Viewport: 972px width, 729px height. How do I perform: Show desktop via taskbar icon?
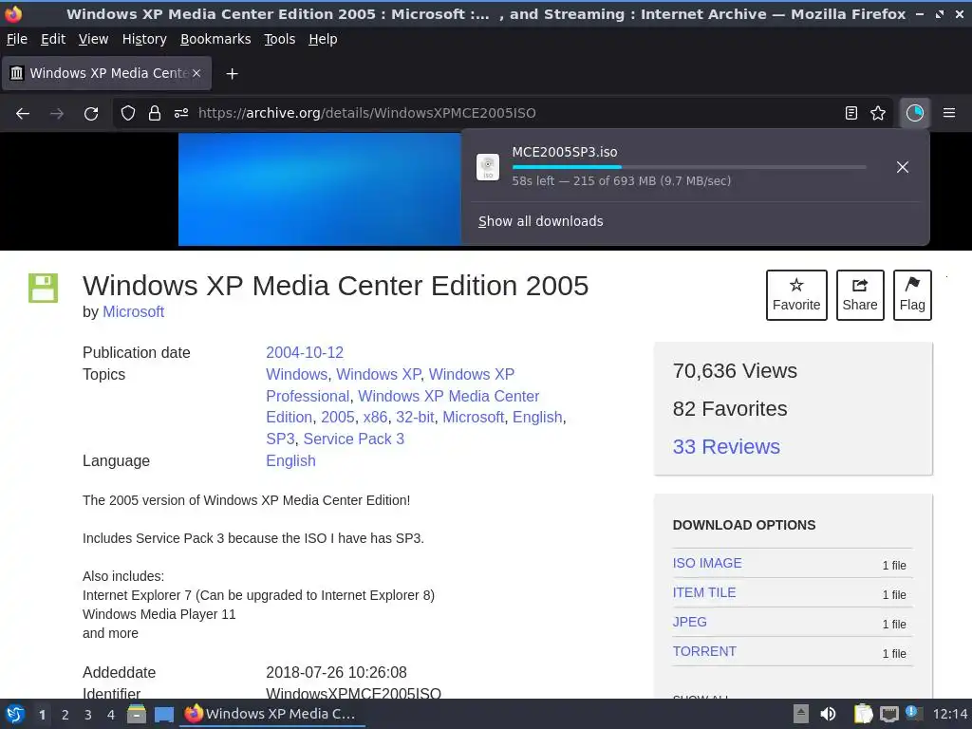163,715
